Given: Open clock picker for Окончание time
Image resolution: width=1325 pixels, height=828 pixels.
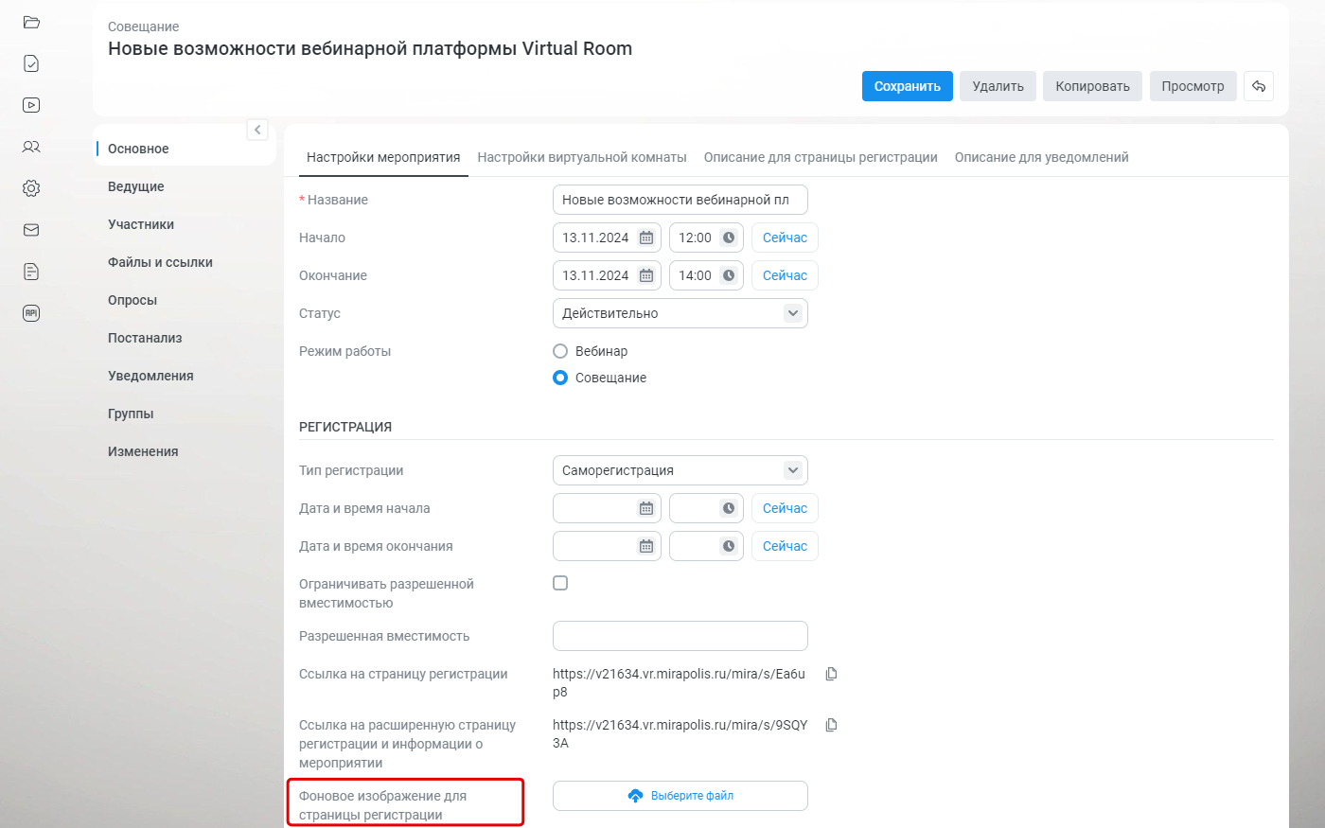Looking at the screenshot, I should (729, 275).
